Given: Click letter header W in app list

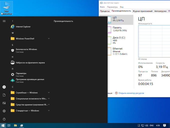Looking at the screenshot, I should tap(12, 33).
